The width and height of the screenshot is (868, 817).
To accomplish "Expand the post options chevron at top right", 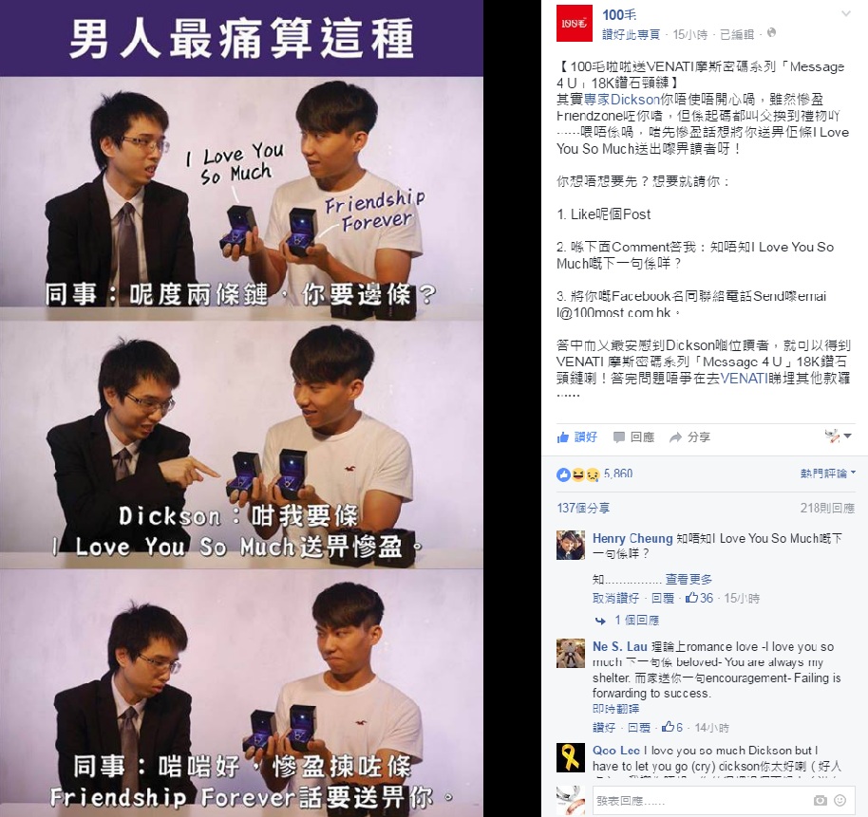I will [845, 14].
